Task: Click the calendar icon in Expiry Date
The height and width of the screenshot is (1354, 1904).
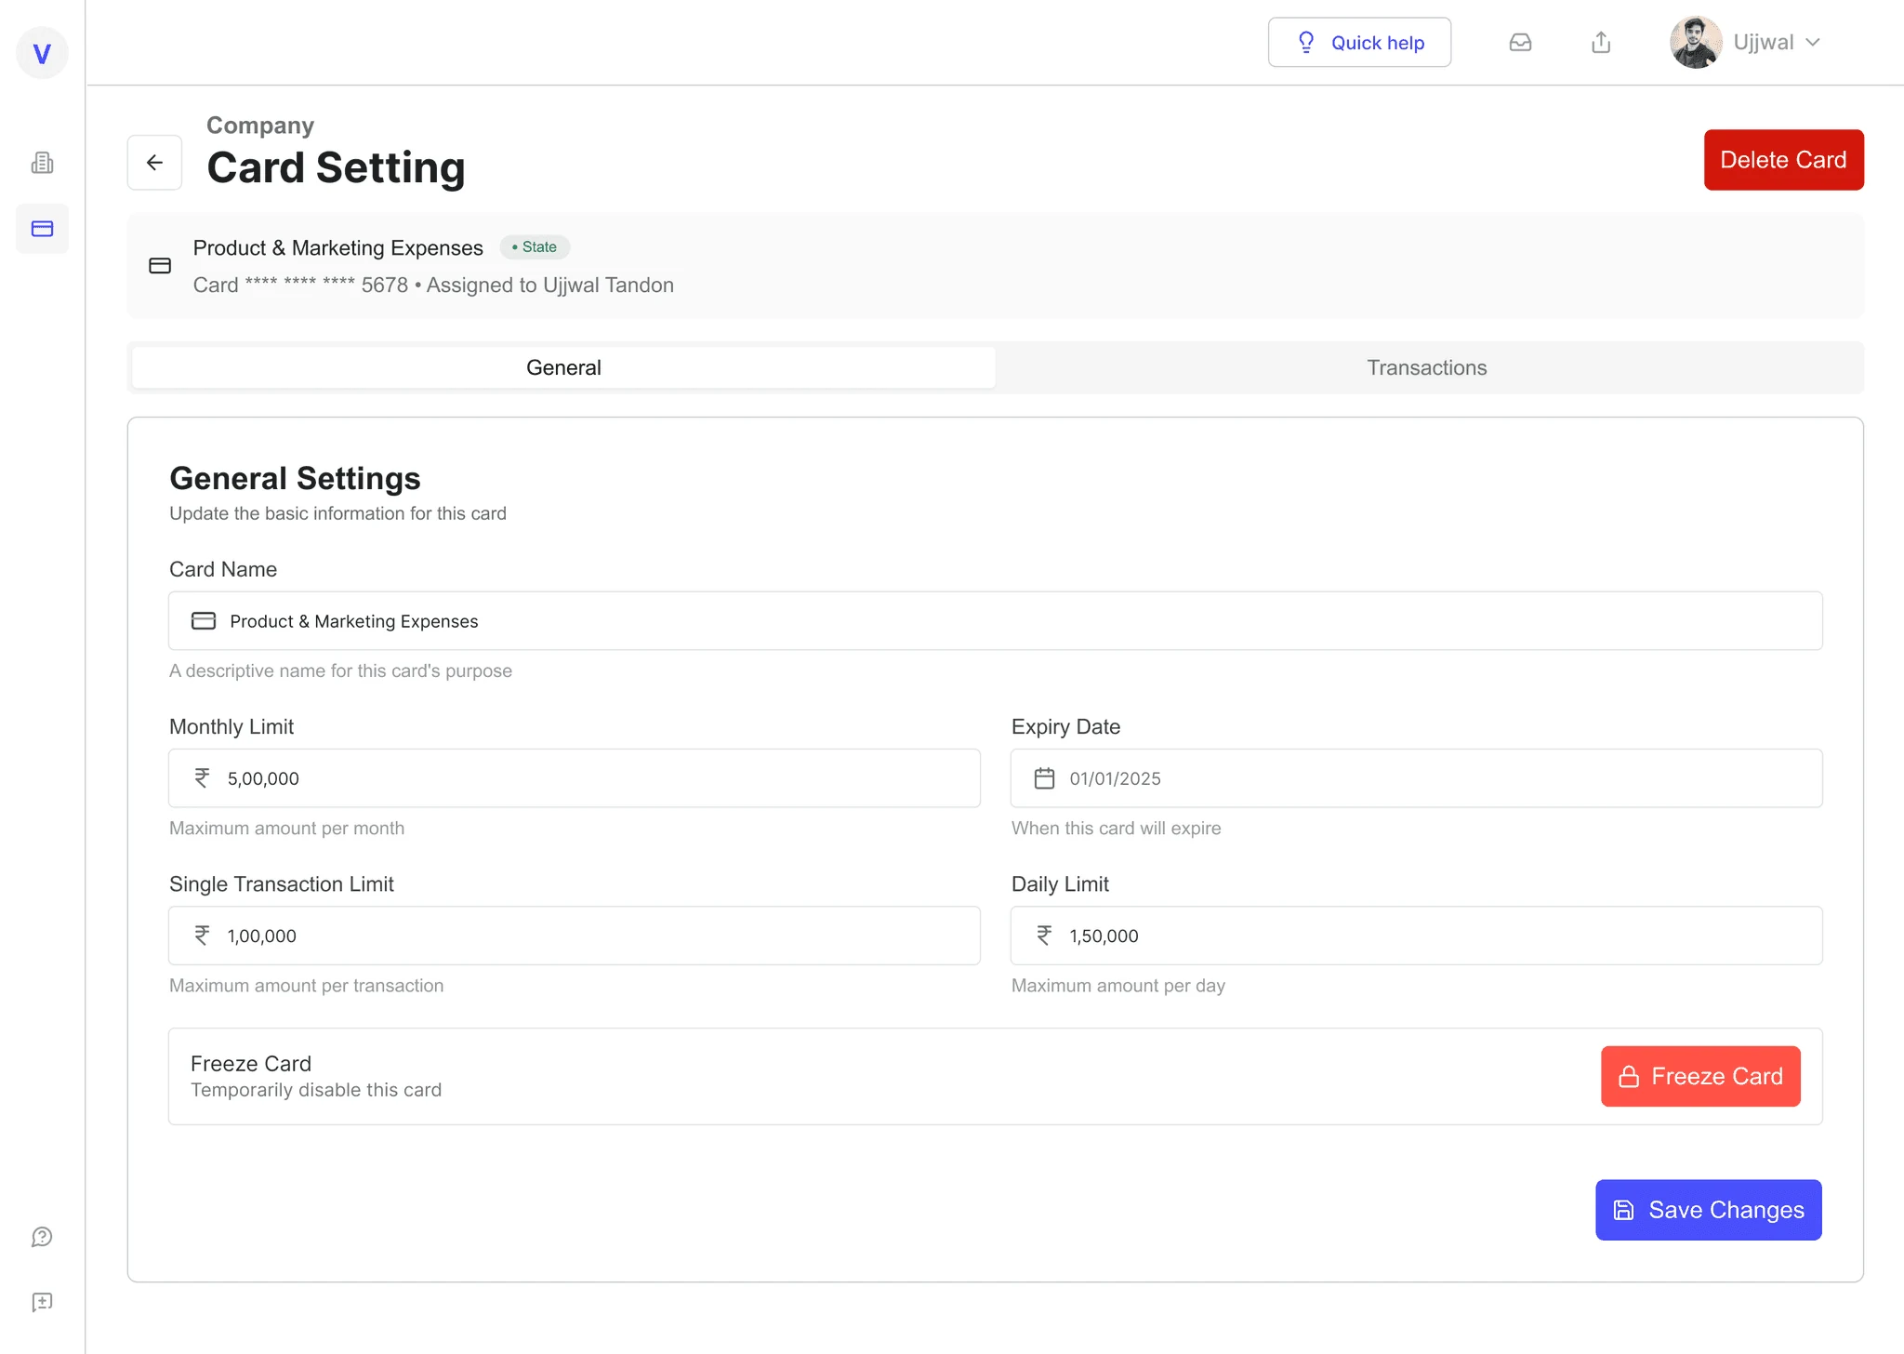Action: tap(1044, 778)
